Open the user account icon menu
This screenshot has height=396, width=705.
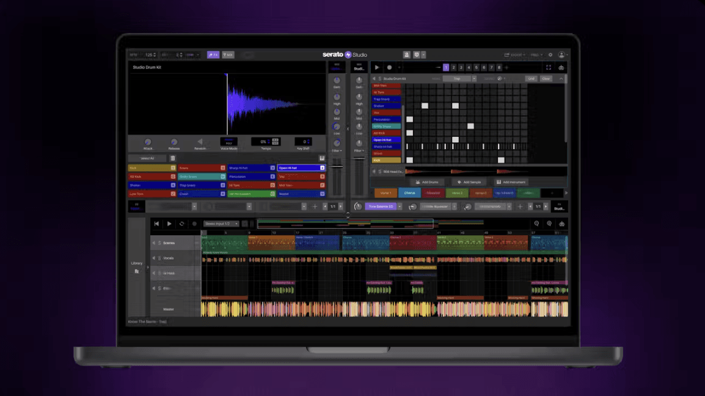coord(561,55)
